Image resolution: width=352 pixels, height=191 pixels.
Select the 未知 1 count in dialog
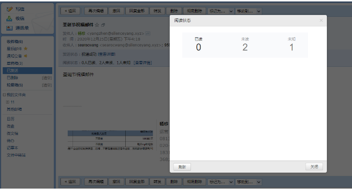pos(292,44)
